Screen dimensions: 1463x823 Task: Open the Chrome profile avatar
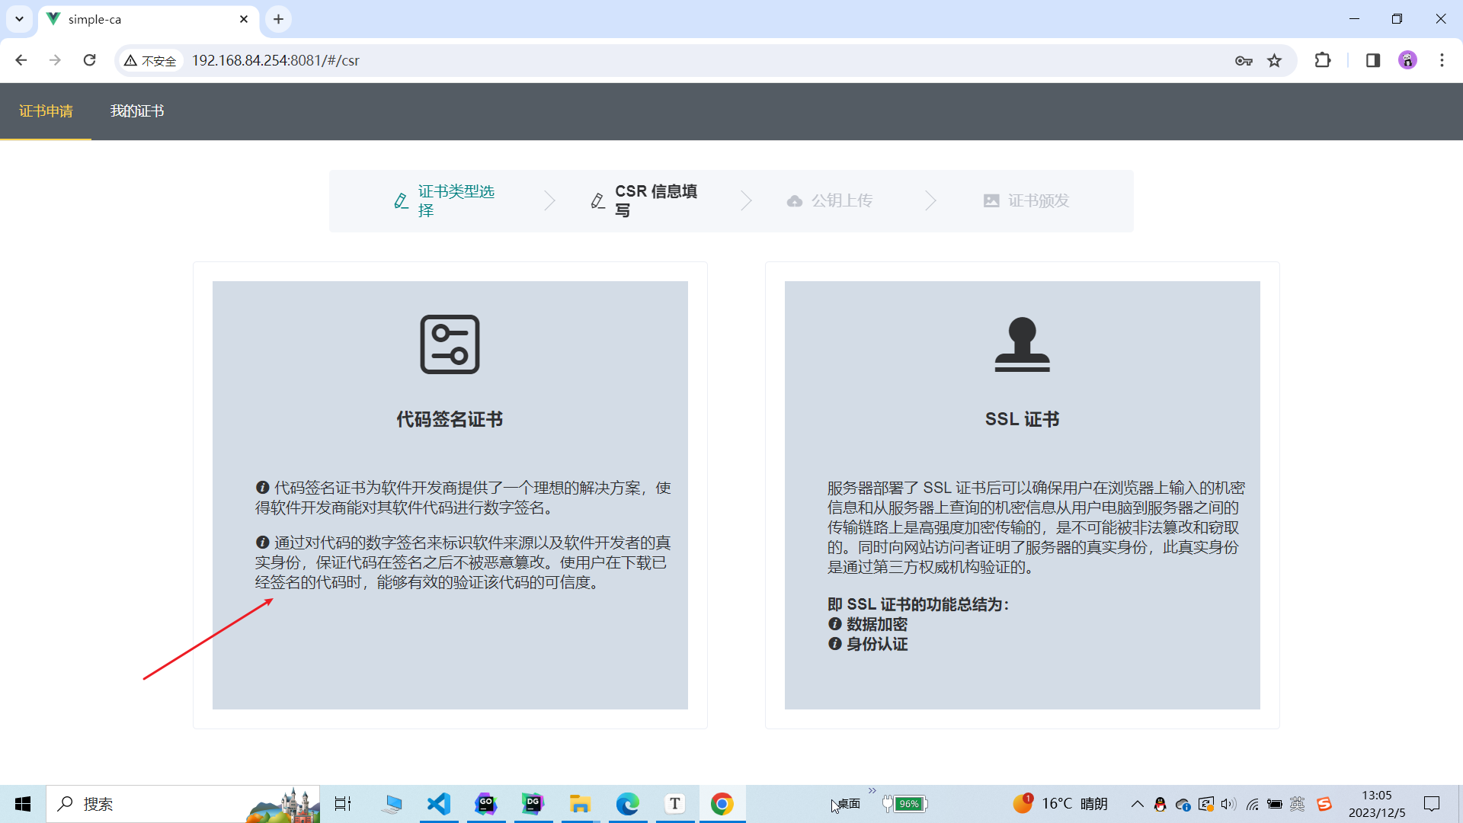pyautogui.click(x=1407, y=60)
